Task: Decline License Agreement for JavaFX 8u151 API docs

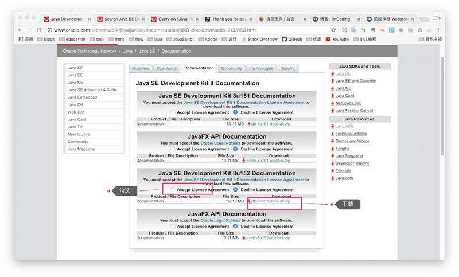Action: pos(235,149)
